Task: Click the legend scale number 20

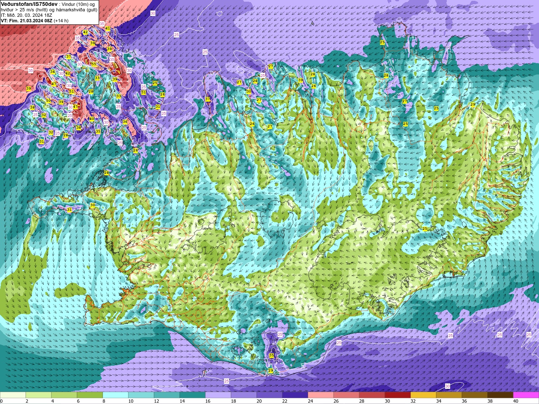Action: coord(259,401)
